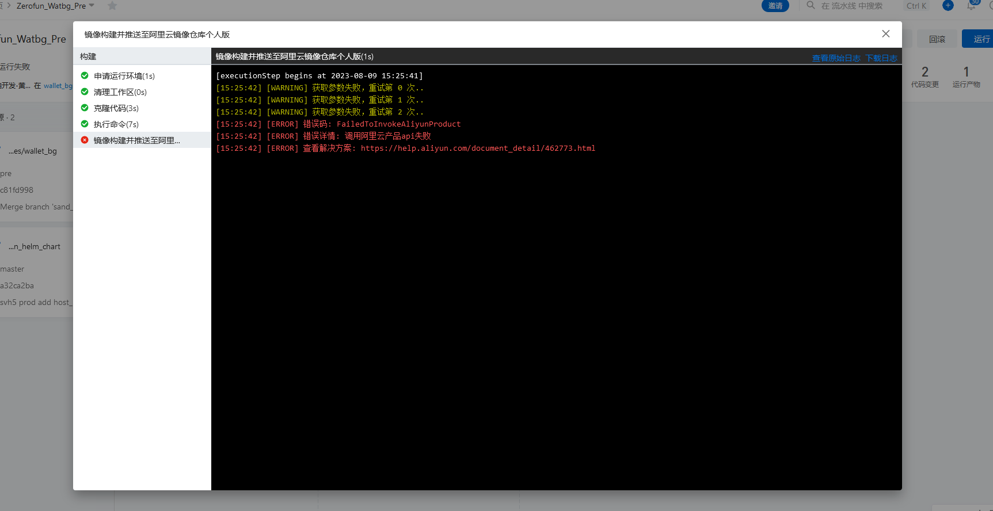993x511 pixels.
Task: Click 下载日志 to download the log
Action: (881, 58)
